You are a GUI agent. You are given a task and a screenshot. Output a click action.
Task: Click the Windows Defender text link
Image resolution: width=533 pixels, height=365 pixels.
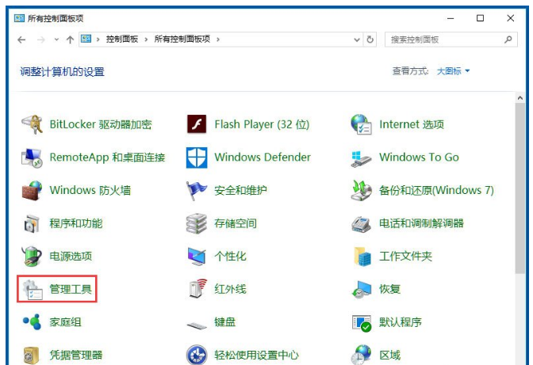tap(263, 158)
